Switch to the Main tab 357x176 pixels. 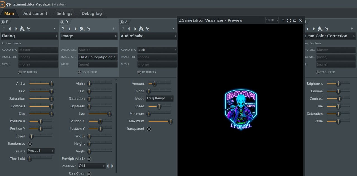(x=9, y=13)
